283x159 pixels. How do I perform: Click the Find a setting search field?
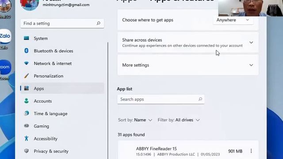(62, 23)
